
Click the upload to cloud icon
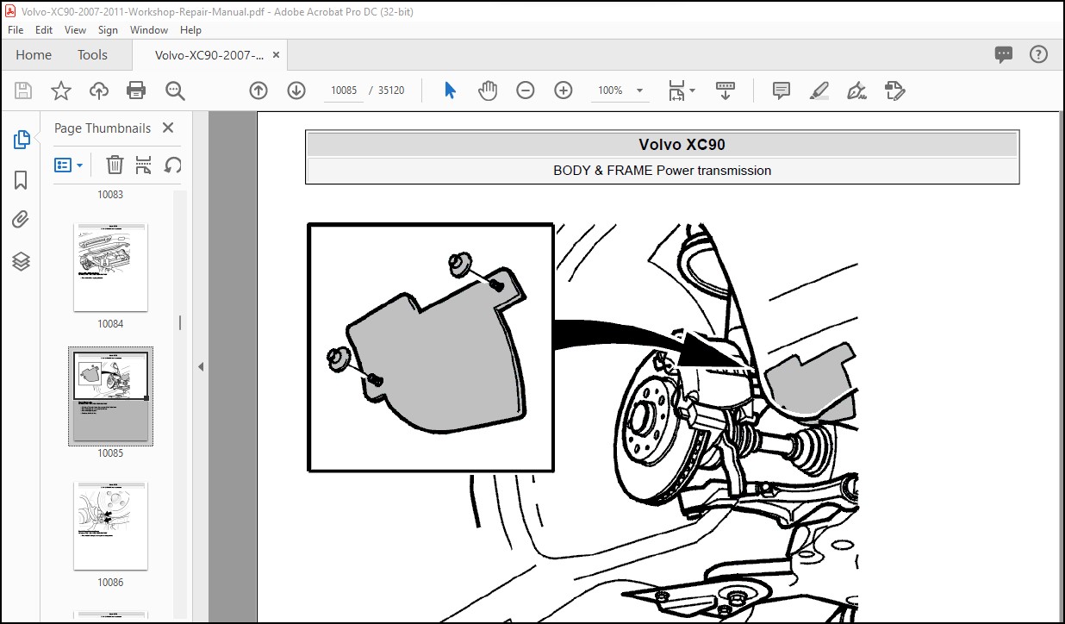point(99,90)
